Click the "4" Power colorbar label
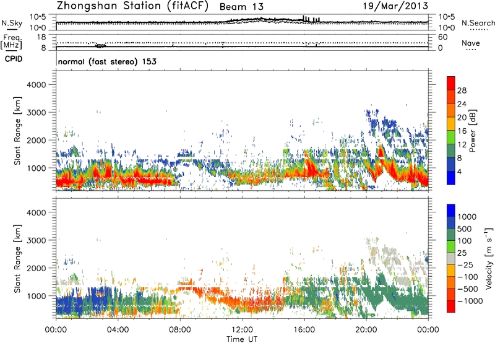This screenshot has width=495, height=343. 460,171
